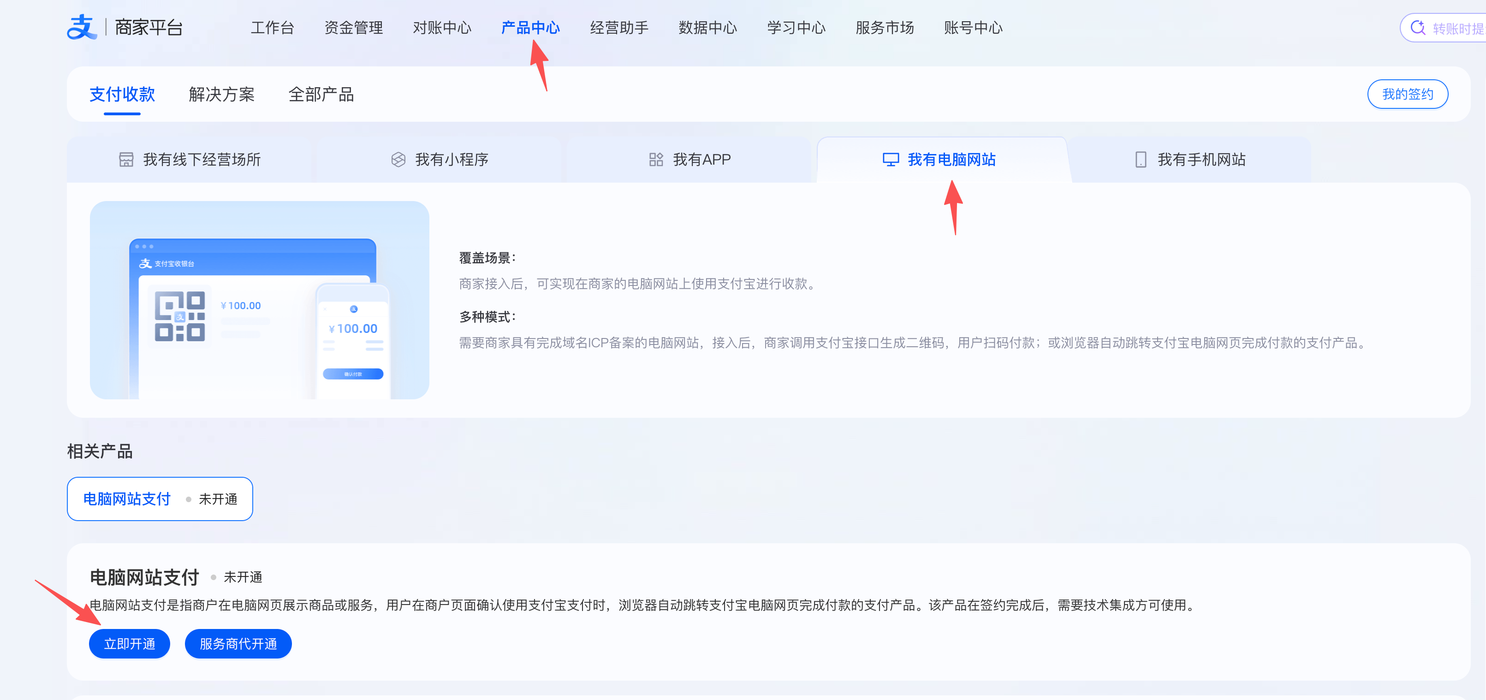Open 数据中心 menu

tap(708, 28)
